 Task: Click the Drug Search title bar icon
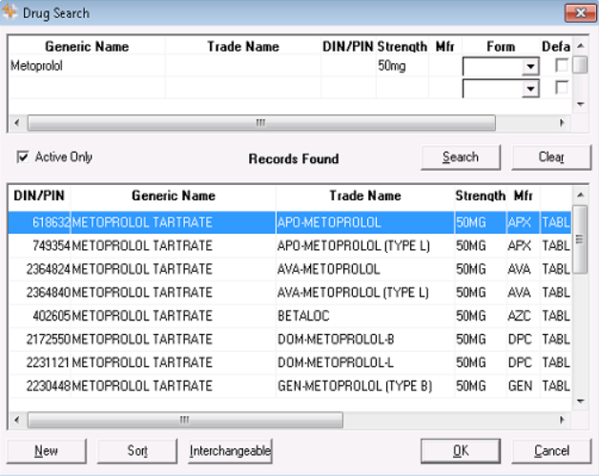pyautogui.click(x=10, y=12)
